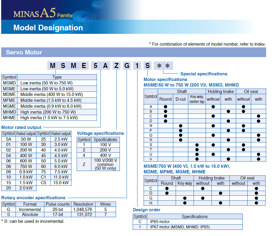Click "Middle inertia (400 W to 15.0 kW)"

tap(52, 94)
